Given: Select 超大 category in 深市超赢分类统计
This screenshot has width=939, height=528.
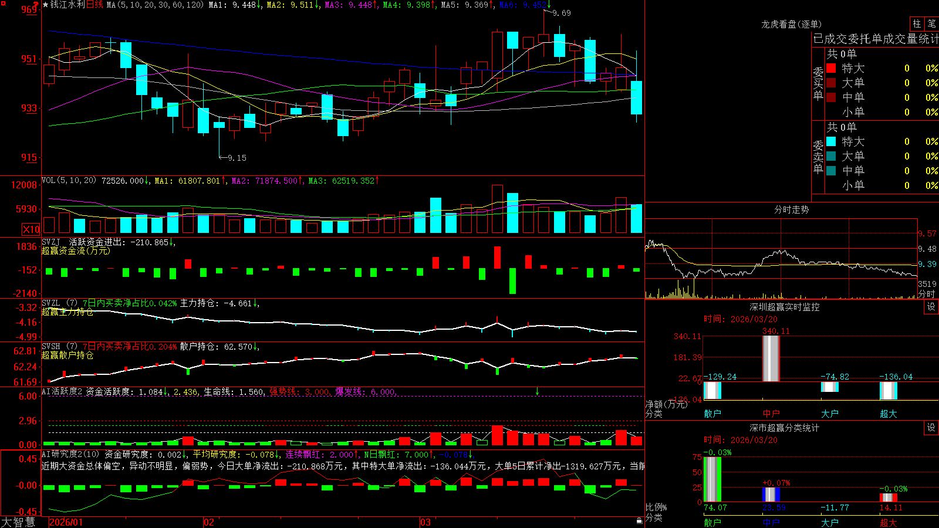Looking at the screenshot, I should pos(889,522).
